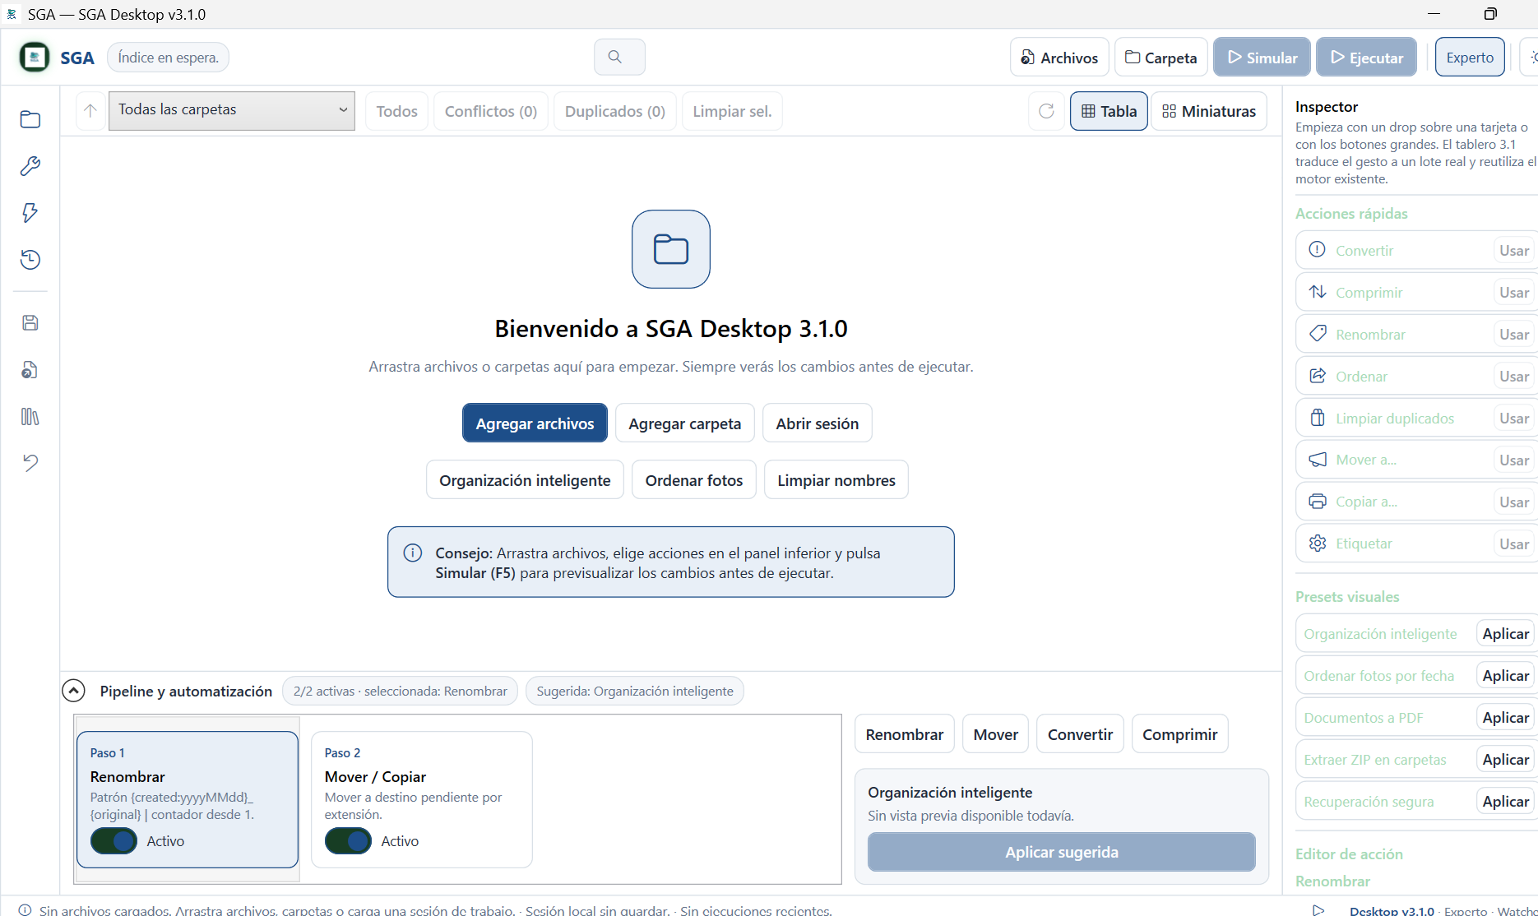Screen dimensions: 1538x916
Task: Toggle Experto mode button
Action: click(1470, 57)
